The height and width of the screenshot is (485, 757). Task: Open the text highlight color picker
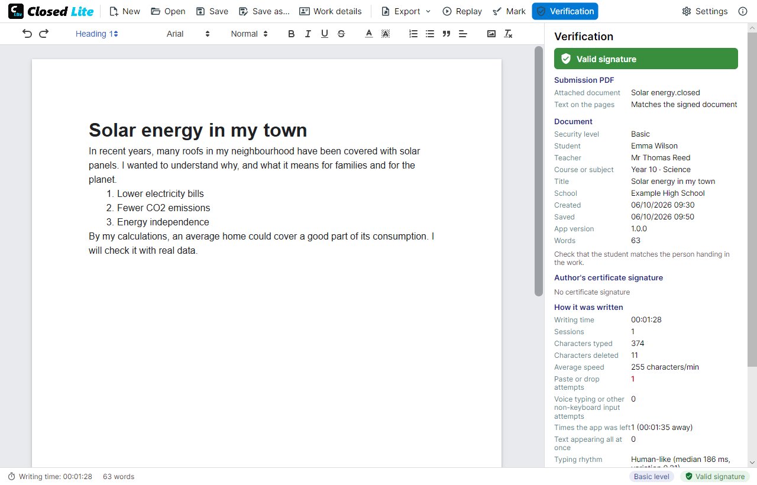(386, 34)
